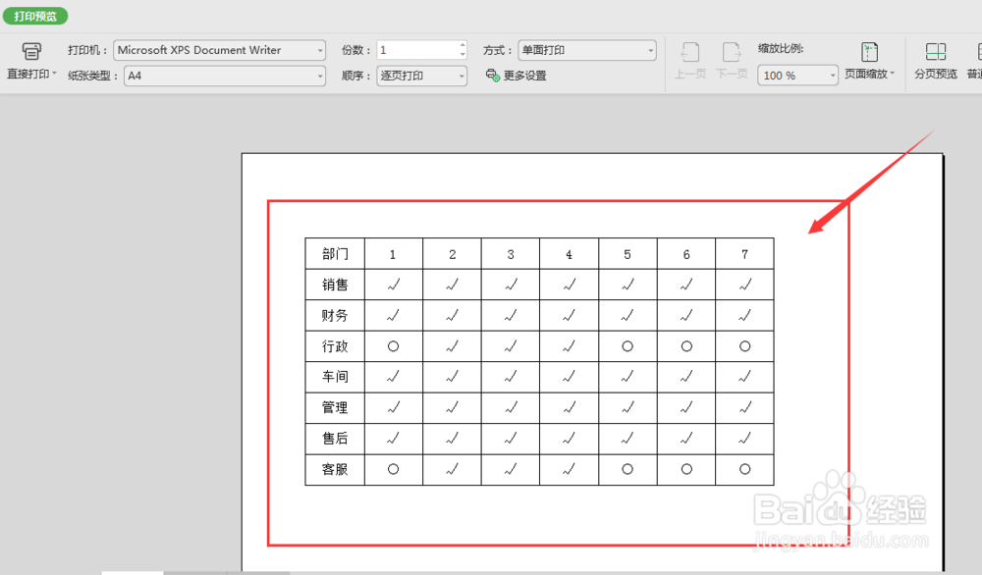
Task: Click the circle in 客服 row column 5
Action: (x=627, y=469)
